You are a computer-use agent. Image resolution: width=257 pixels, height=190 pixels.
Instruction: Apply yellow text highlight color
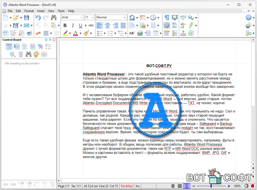(x=65, y=33)
